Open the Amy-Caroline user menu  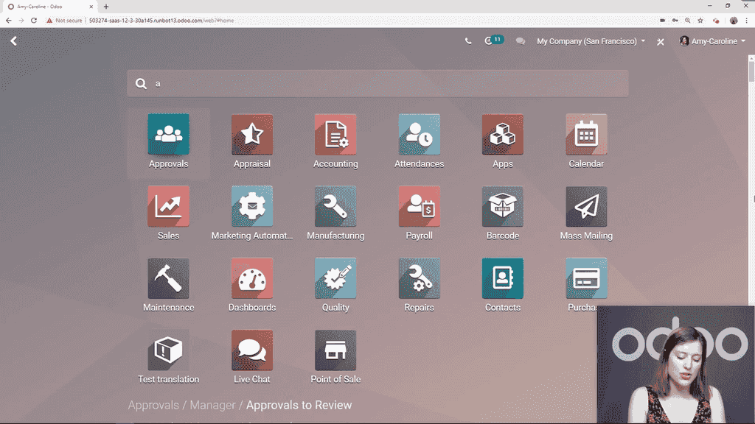(712, 41)
